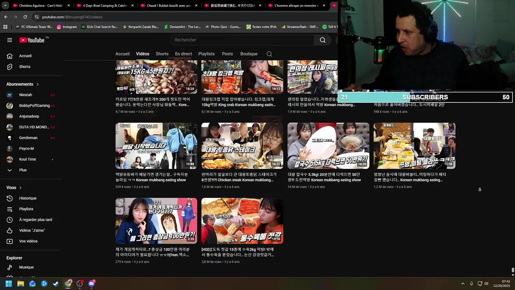
Task: Play the 14:58 jeotgal suyuk thumbnail
Action: click(x=242, y=221)
